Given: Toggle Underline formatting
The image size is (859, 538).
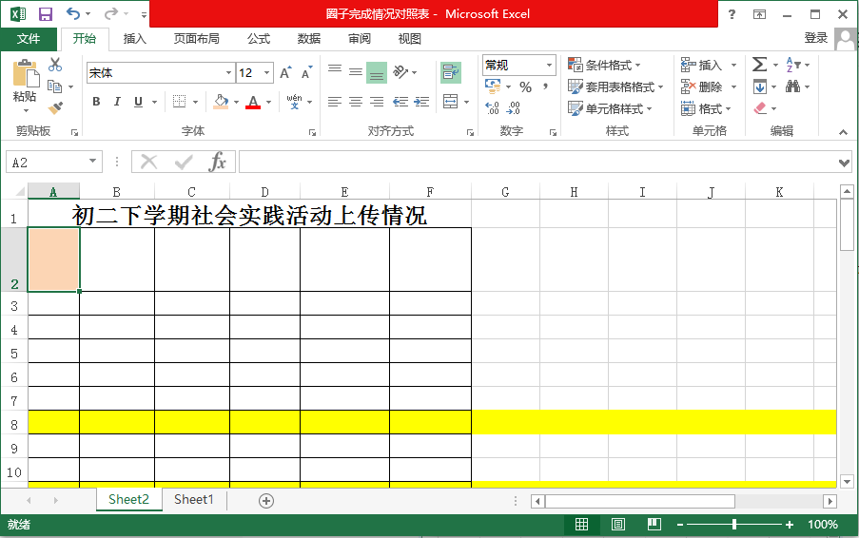Looking at the screenshot, I should [138, 102].
